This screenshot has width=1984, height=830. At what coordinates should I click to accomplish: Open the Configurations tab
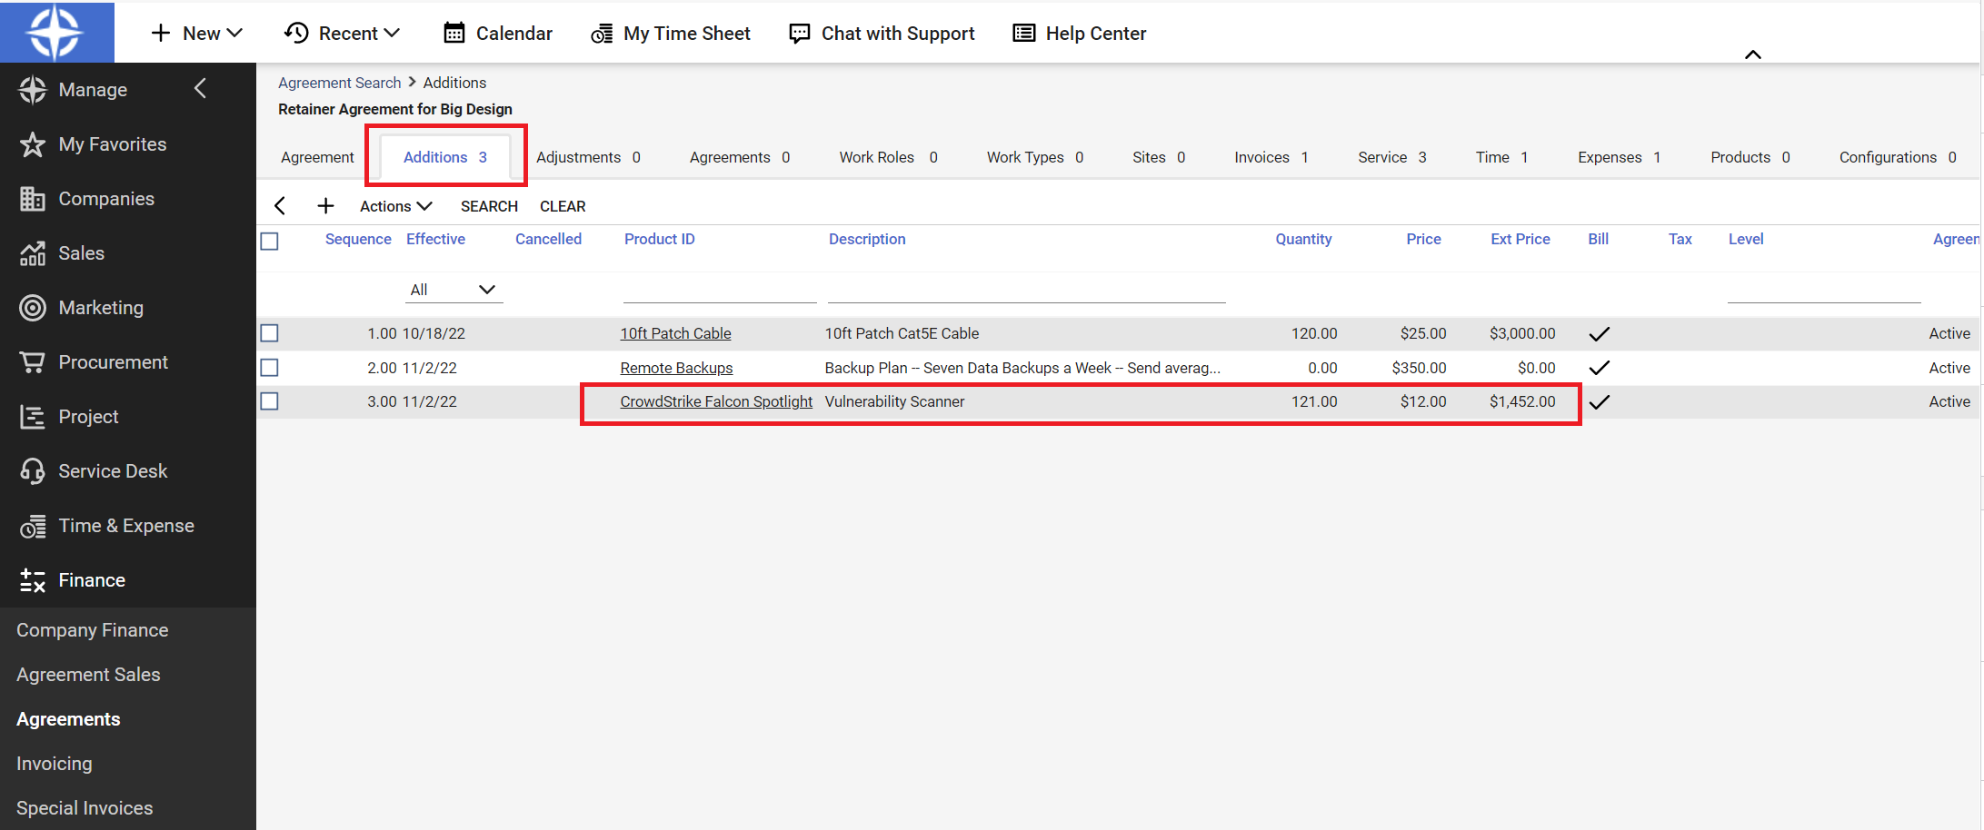[x=1898, y=157]
